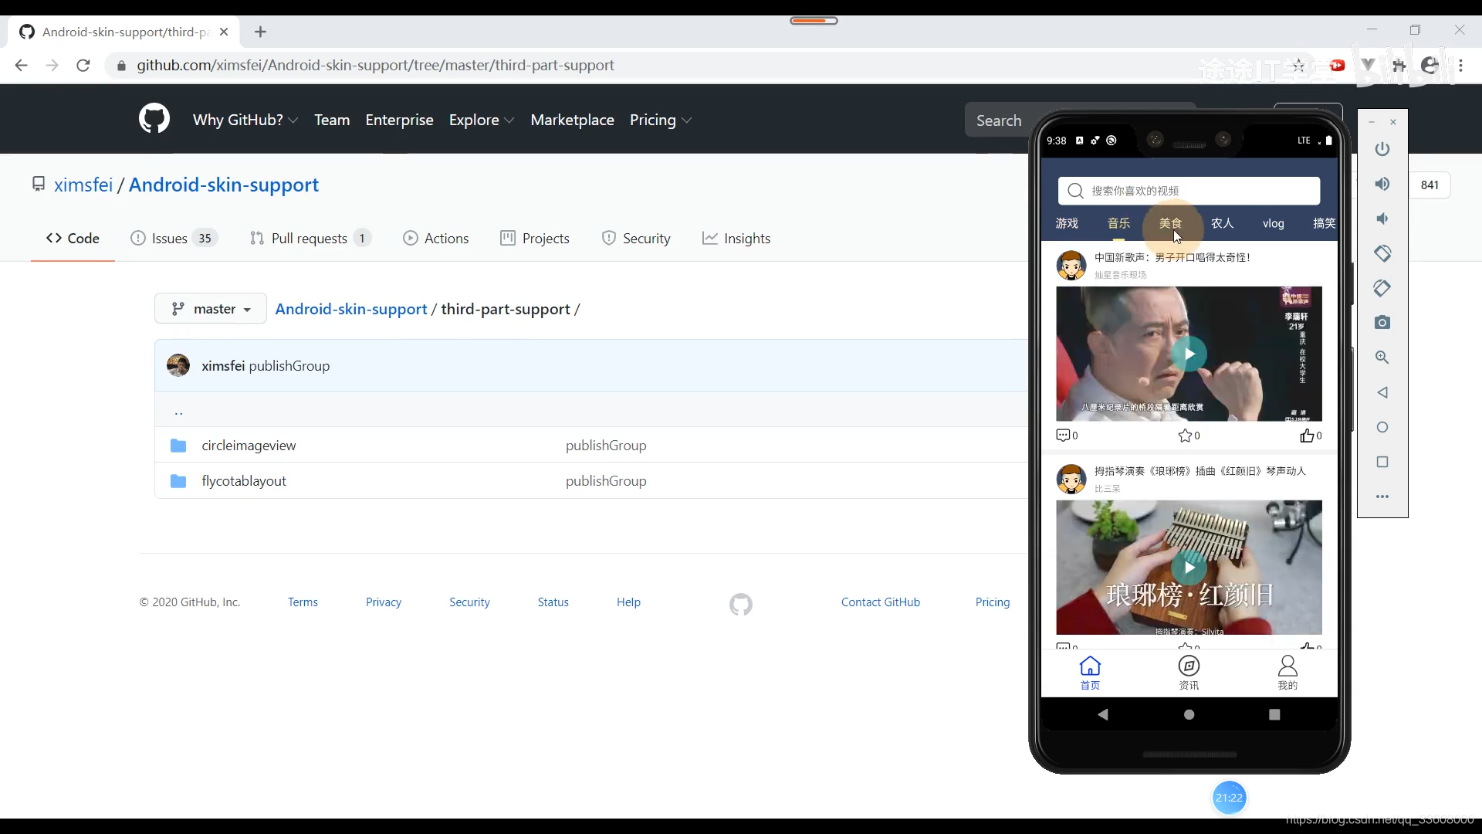
Task: Click emulator sidebar back triangle icon
Action: (1382, 392)
